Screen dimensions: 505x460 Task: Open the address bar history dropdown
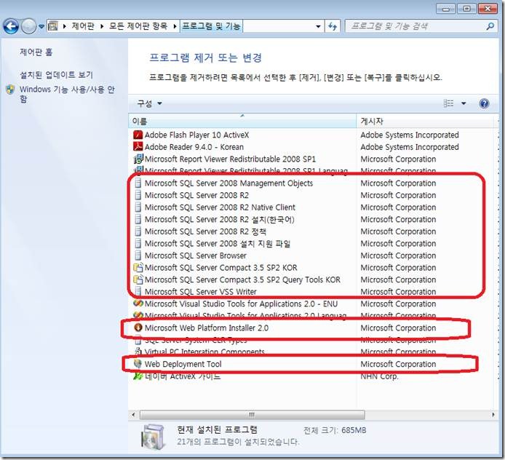318,26
